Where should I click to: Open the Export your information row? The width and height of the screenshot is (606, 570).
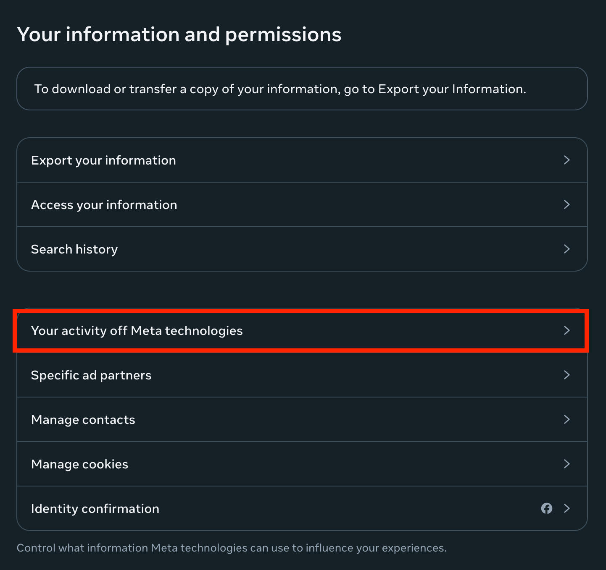[103, 160]
